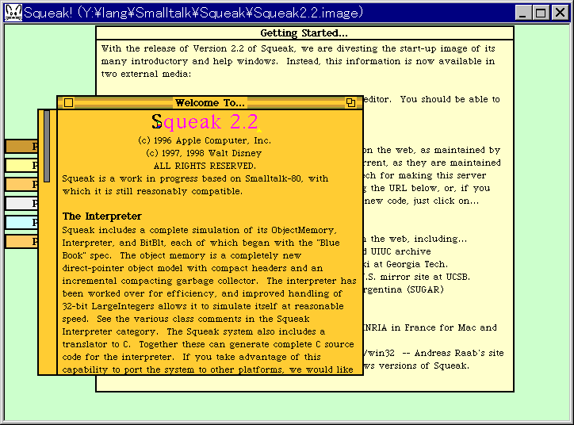This screenshot has width=574, height=425.
Task: Minimize the Squeak application window
Action: [x=522, y=13]
